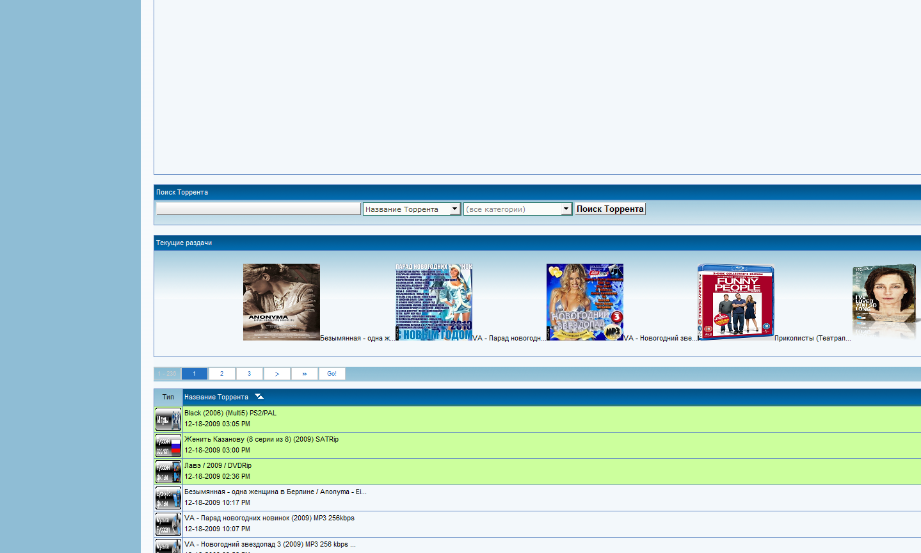Go to page 1 in pagination
Viewport: 921px width, 553px height.
pos(195,374)
